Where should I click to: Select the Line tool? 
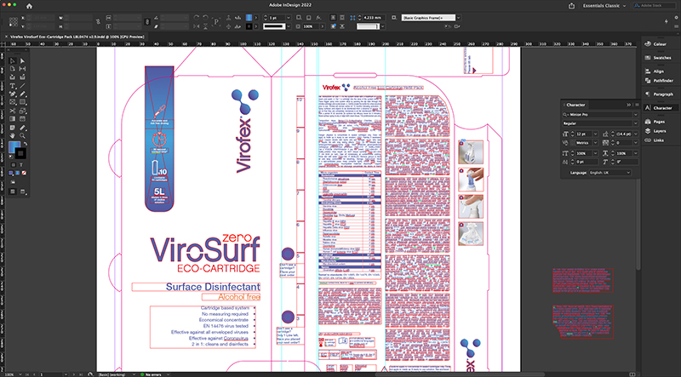pos(23,86)
